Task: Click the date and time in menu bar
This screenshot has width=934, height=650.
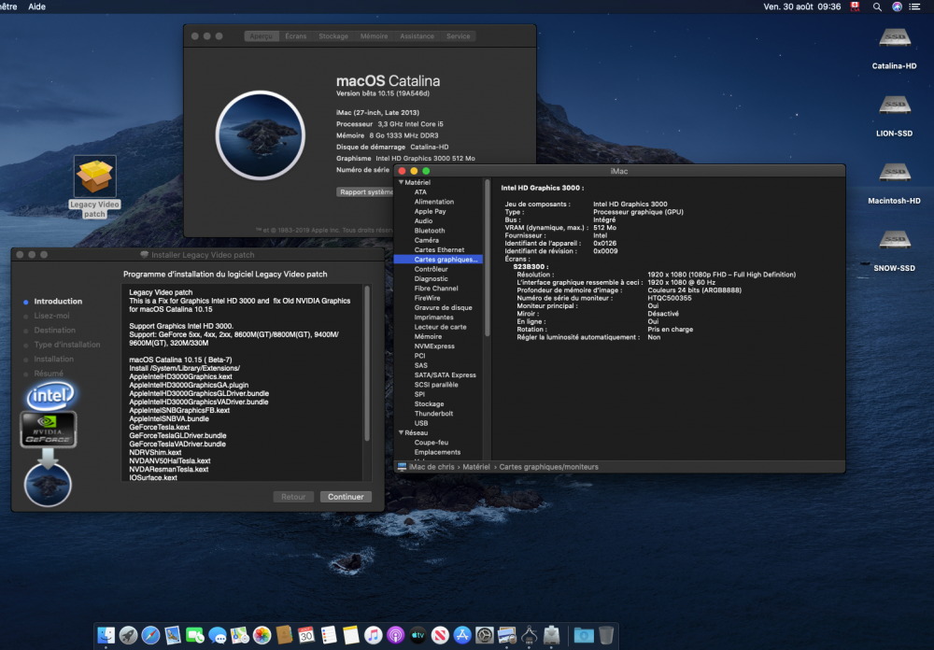Action: [x=802, y=7]
